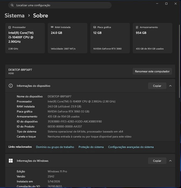The height and width of the screenshot is (188, 181).
Task: Open the Armazenamento 954 GB card
Action: (x=152, y=38)
